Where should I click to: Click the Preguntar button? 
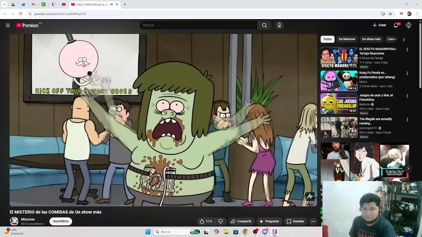point(269,221)
